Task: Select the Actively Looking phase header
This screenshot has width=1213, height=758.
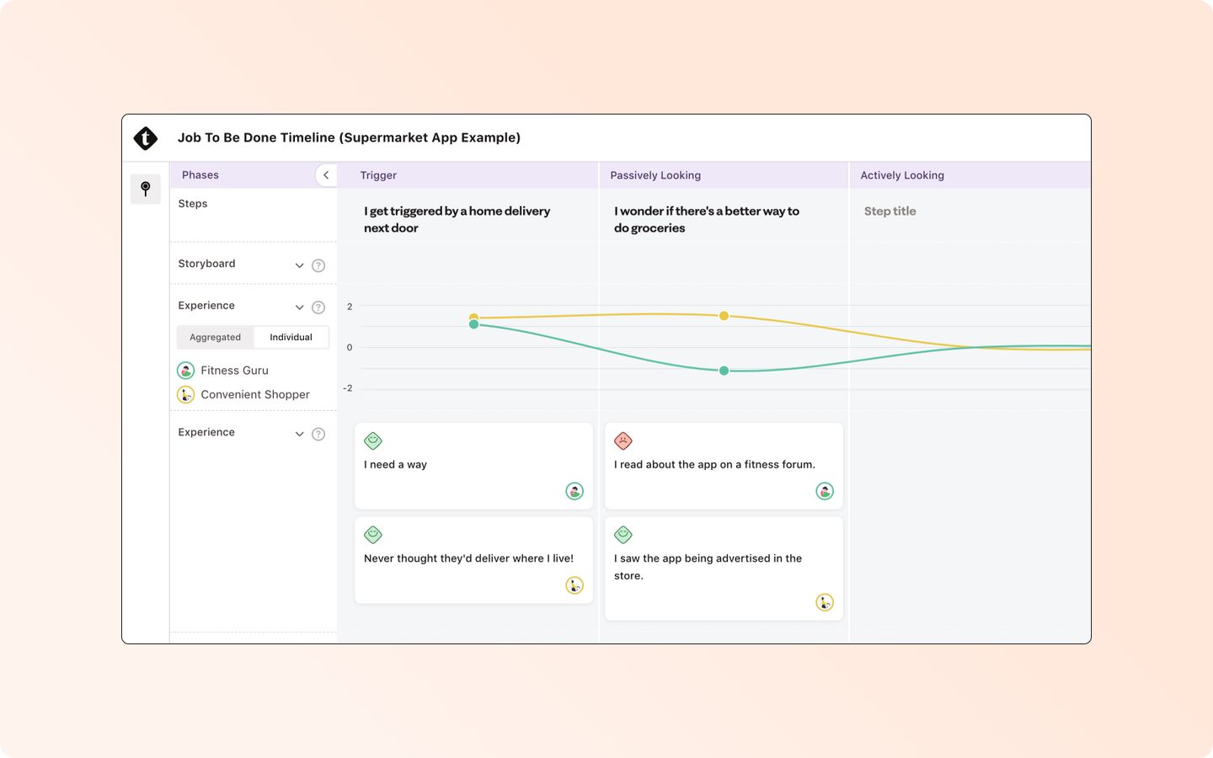Action: point(970,175)
